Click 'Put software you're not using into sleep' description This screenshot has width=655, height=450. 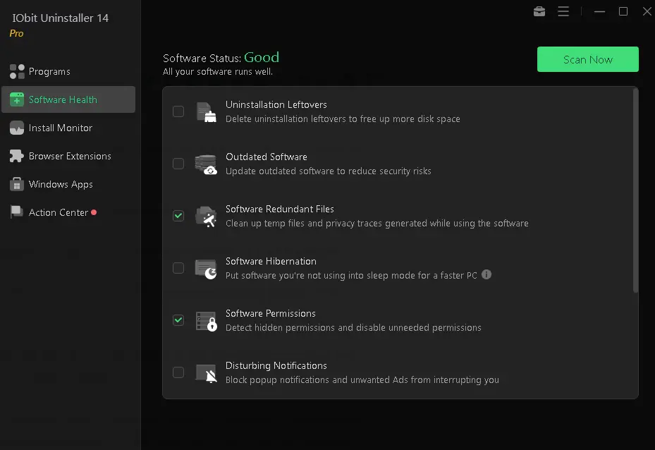pyautogui.click(x=351, y=275)
